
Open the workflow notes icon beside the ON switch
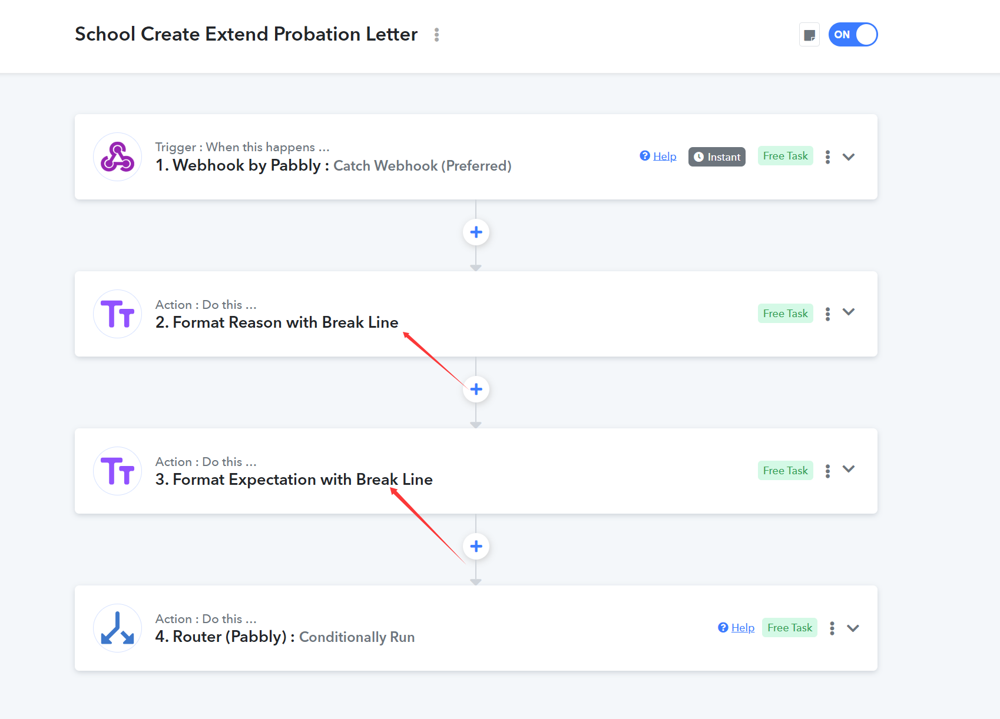(x=809, y=35)
